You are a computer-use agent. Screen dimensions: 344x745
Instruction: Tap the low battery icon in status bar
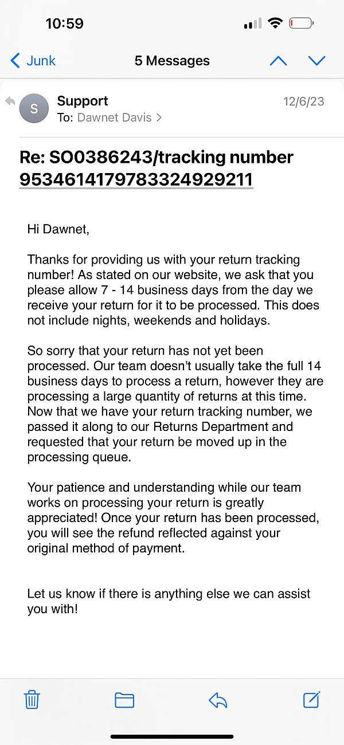tap(301, 23)
